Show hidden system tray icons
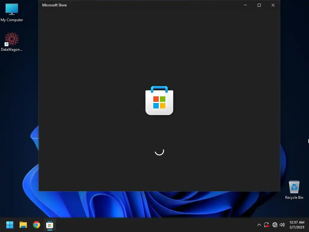Screen dimensions: 309x232 [259, 225]
